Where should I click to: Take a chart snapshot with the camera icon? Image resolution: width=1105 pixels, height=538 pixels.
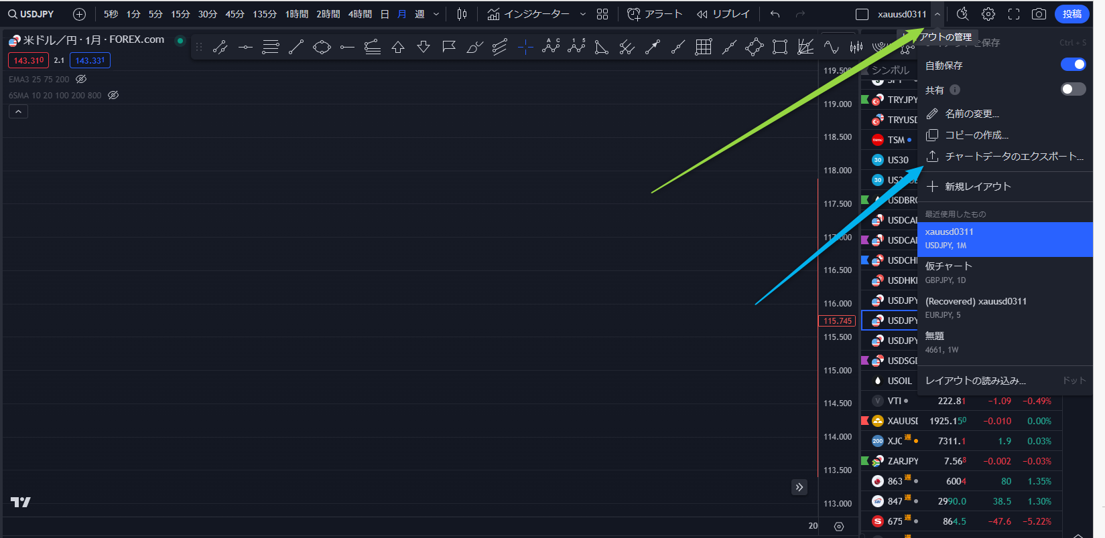1039,14
